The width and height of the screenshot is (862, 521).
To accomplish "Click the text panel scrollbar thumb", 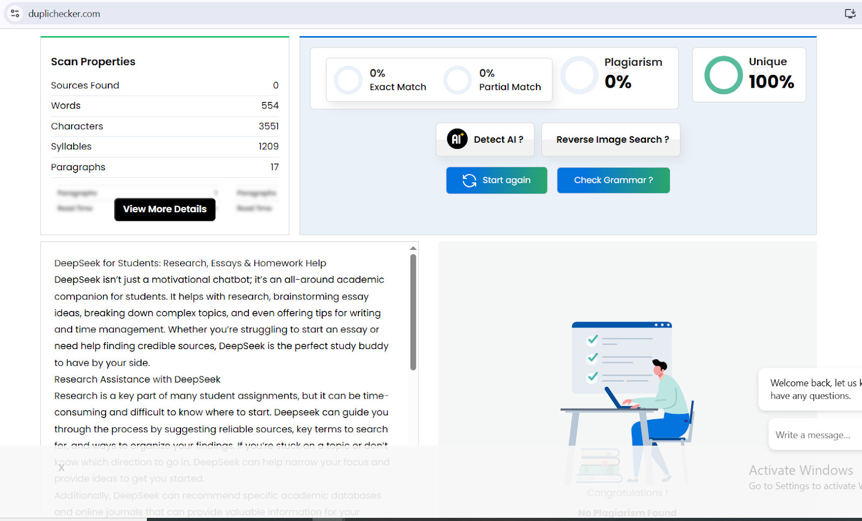I will (x=413, y=312).
